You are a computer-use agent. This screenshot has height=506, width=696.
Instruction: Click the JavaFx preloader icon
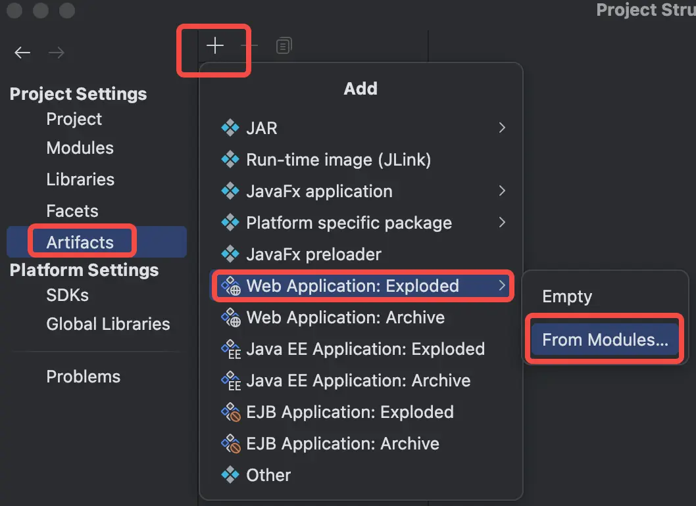pos(230,254)
